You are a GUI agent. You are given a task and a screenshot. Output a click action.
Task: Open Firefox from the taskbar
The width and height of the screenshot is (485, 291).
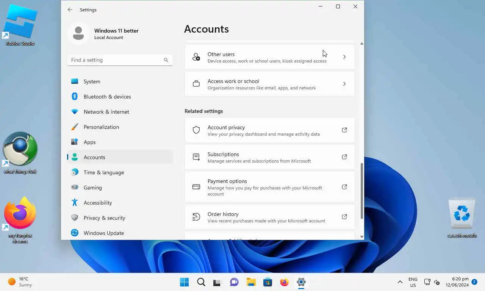284,282
